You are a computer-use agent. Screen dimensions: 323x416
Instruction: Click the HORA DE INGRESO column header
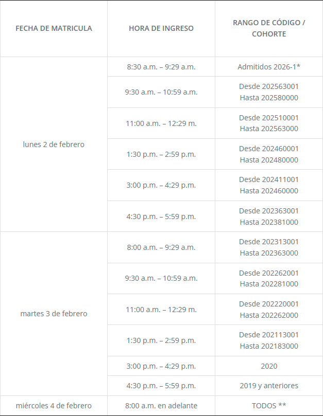pos(161,28)
